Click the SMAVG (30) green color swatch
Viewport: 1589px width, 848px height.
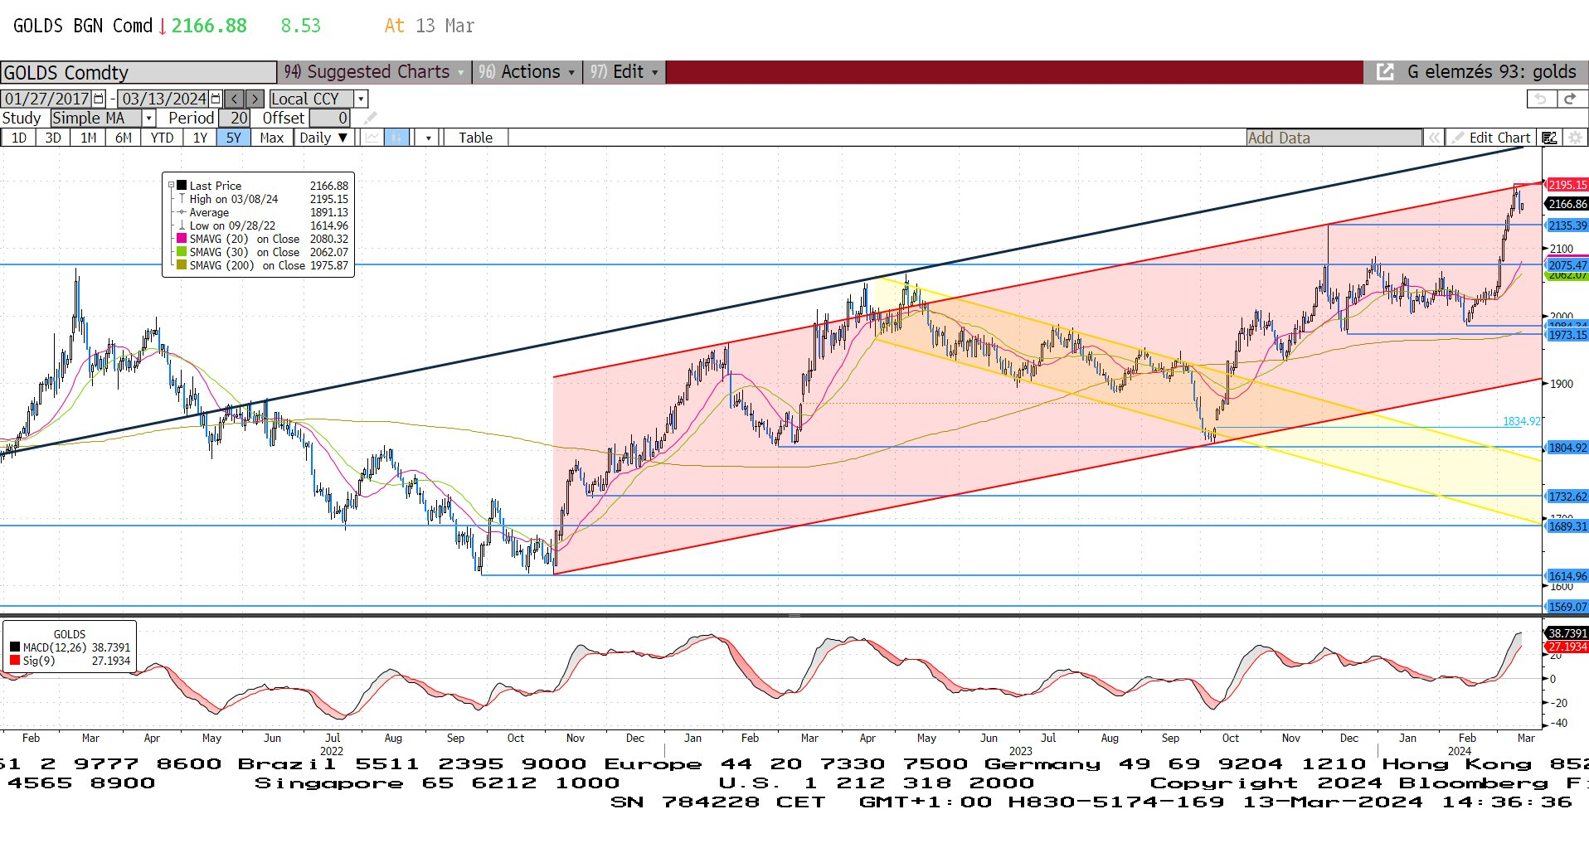coord(182,252)
